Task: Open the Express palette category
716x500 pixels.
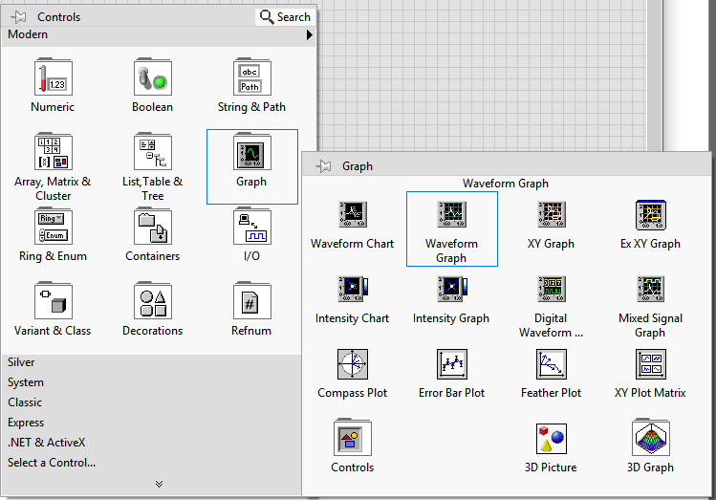Action: (x=26, y=423)
